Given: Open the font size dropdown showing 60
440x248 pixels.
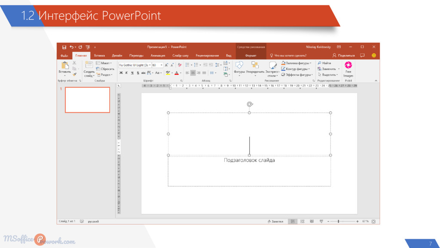Looking at the screenshot, I should tap(162, 65).
